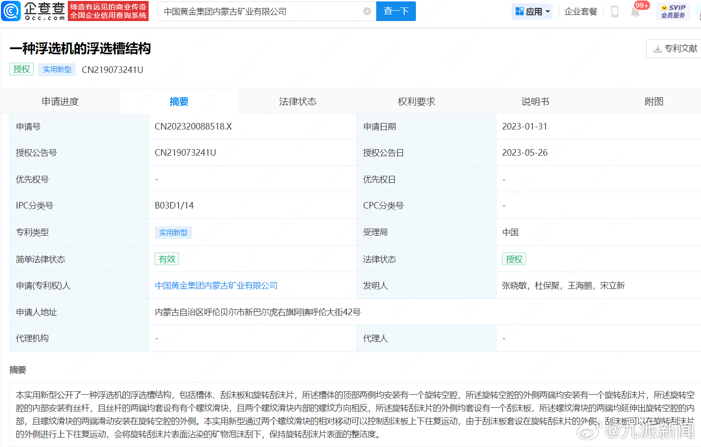Click the 摘要 section heading

click(x=18, y=370)
